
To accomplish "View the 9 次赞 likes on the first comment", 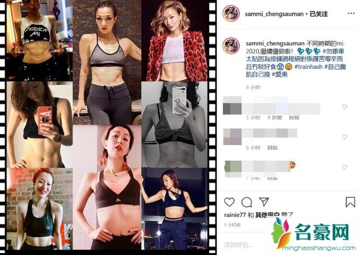I will click(274, 117).
